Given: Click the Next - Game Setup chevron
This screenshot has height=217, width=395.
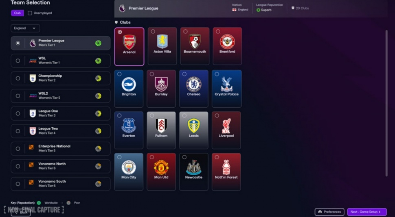Looking at the screenshot, I should click(380, 212).
